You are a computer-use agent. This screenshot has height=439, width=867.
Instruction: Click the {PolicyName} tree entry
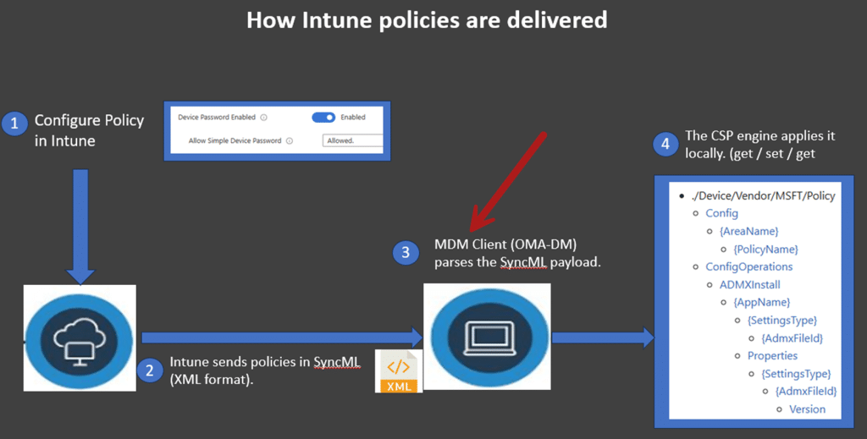(765, 249)
